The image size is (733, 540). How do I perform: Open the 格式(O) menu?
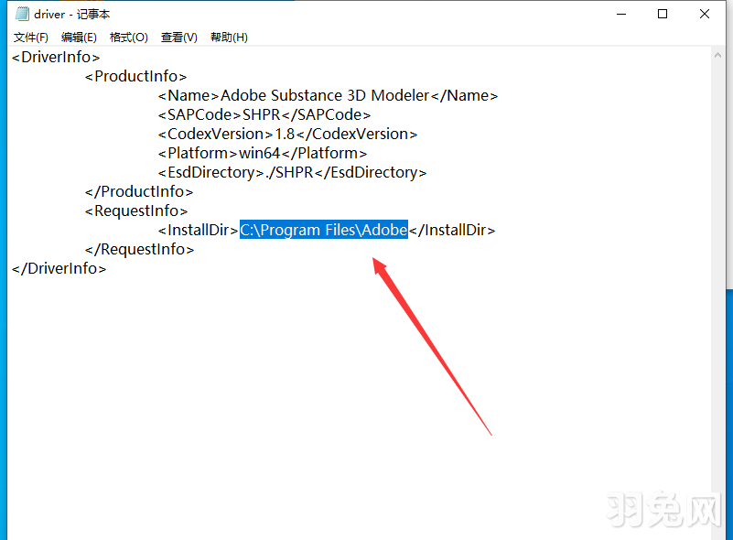(128, 37)
